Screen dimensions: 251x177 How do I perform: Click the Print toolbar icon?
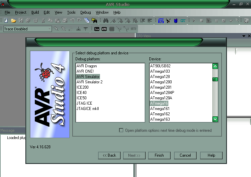pyautogui.click(x=65, y=20)
